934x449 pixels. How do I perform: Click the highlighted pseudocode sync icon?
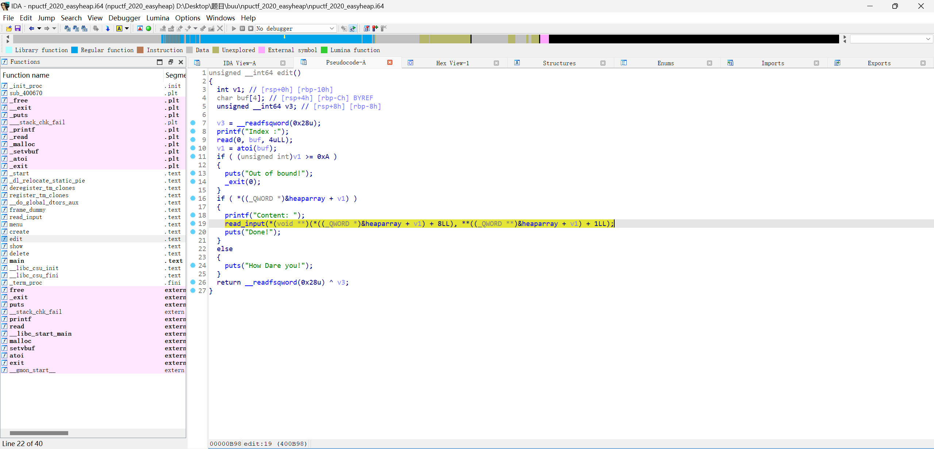pos(353,28)
